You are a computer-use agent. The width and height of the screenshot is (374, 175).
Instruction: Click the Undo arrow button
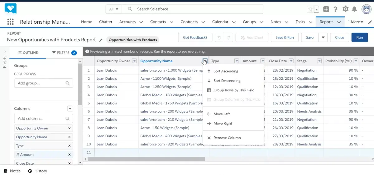pos(219,37)
